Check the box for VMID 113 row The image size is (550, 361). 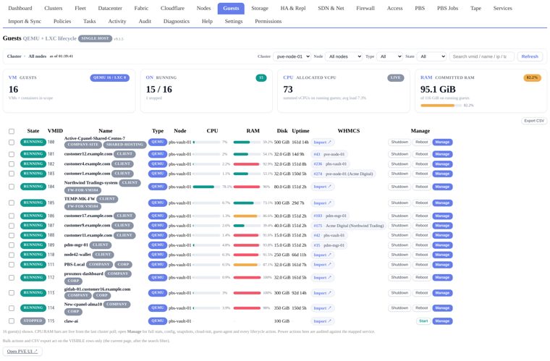pyautogui.click(x=12, y=293)
